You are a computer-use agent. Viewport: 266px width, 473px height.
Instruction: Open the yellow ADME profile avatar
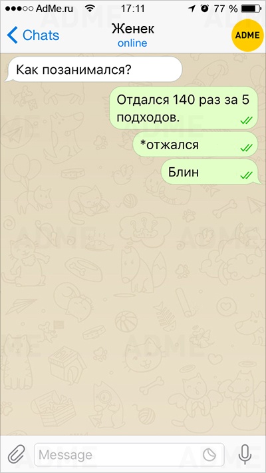(x=247, y=35)
